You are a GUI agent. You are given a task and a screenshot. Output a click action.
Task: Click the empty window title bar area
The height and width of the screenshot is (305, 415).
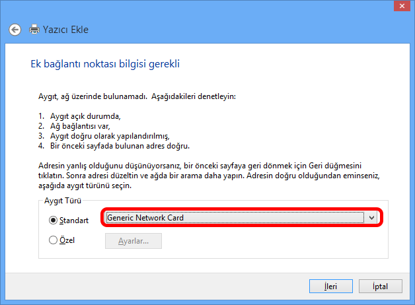[x=198, y=8]
